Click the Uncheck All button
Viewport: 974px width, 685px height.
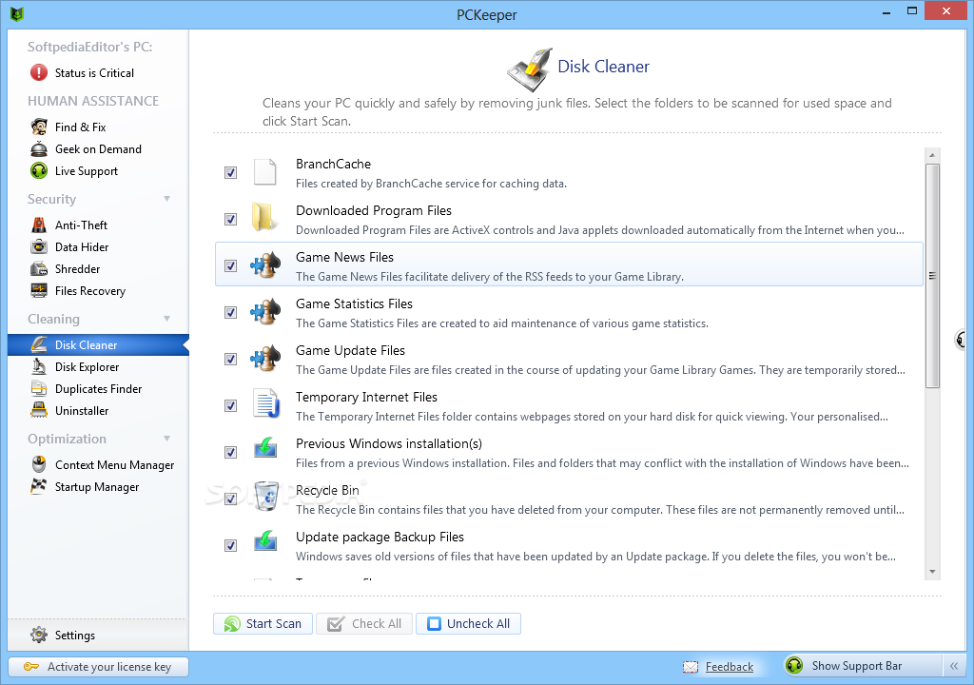(468, 623)
